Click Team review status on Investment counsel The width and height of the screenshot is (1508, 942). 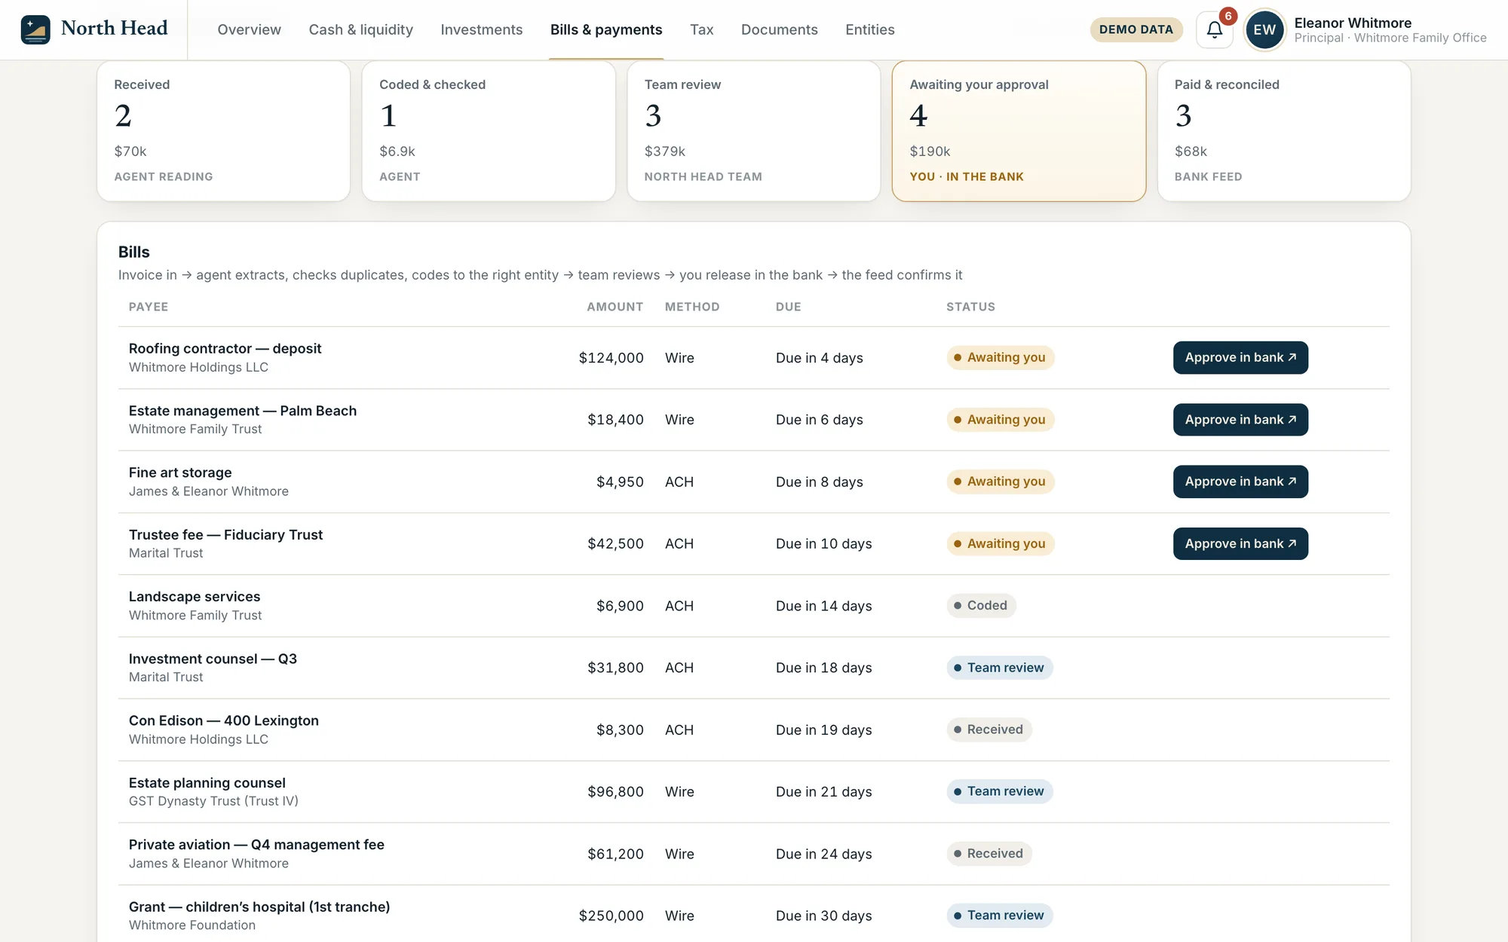pyautogui.click(x=999, y=668)
